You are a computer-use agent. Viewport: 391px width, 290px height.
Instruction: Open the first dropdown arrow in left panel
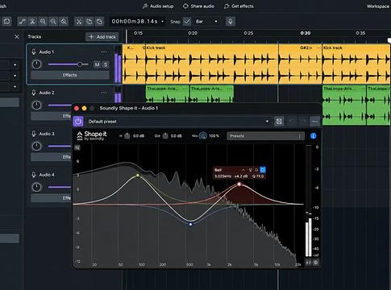pyautogui.click(x=15, y=64)
